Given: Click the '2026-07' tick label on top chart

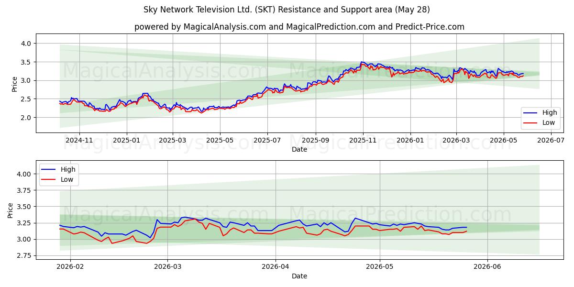Looking at the screenshot, I should coord(551,140).
